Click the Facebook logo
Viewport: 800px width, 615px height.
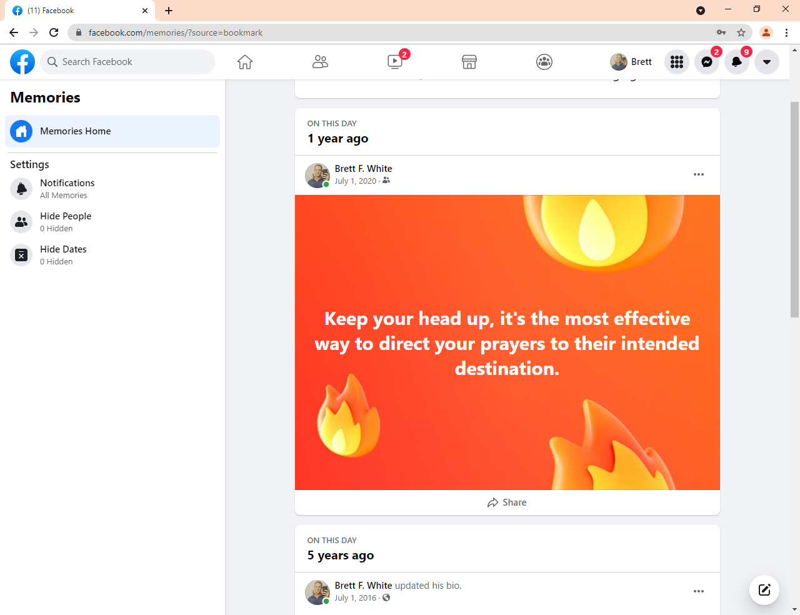coord(22,62)
